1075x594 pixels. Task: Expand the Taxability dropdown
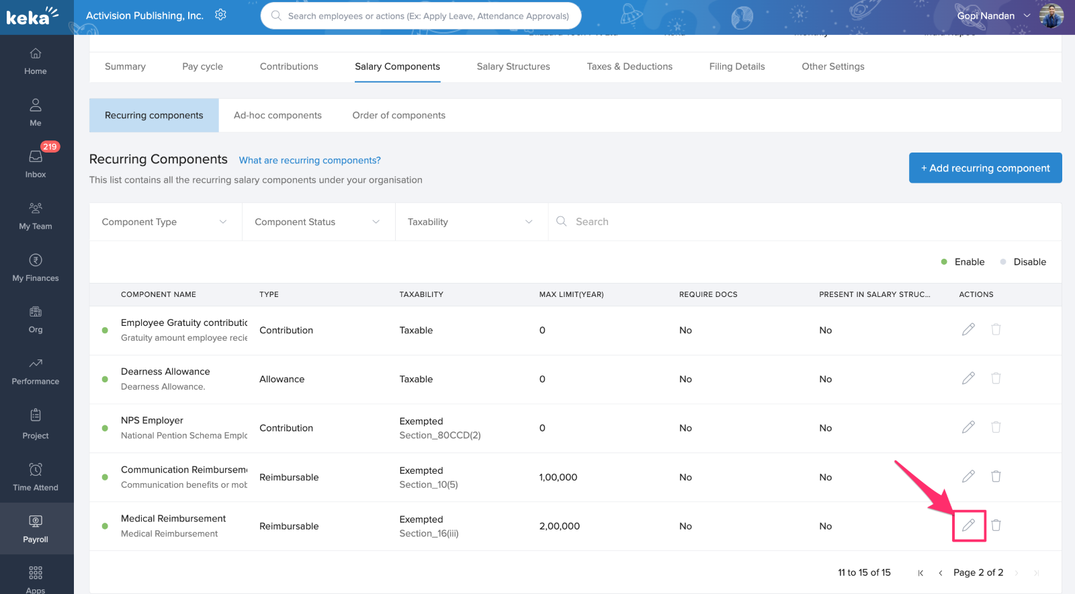pos(470,222)
